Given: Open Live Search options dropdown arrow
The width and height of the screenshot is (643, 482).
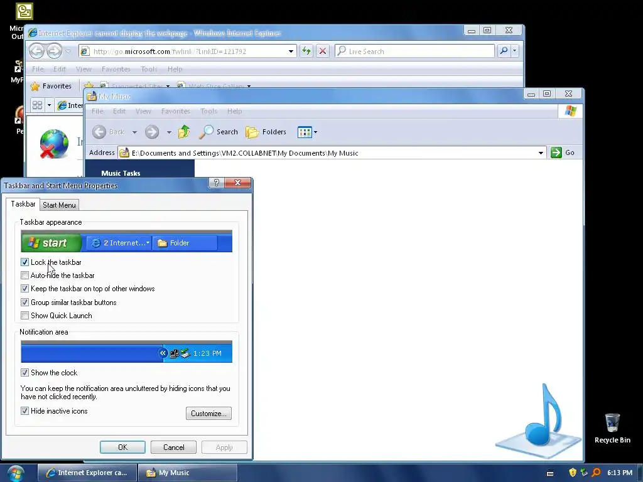Looking at the screenshot, I should 515,51.
